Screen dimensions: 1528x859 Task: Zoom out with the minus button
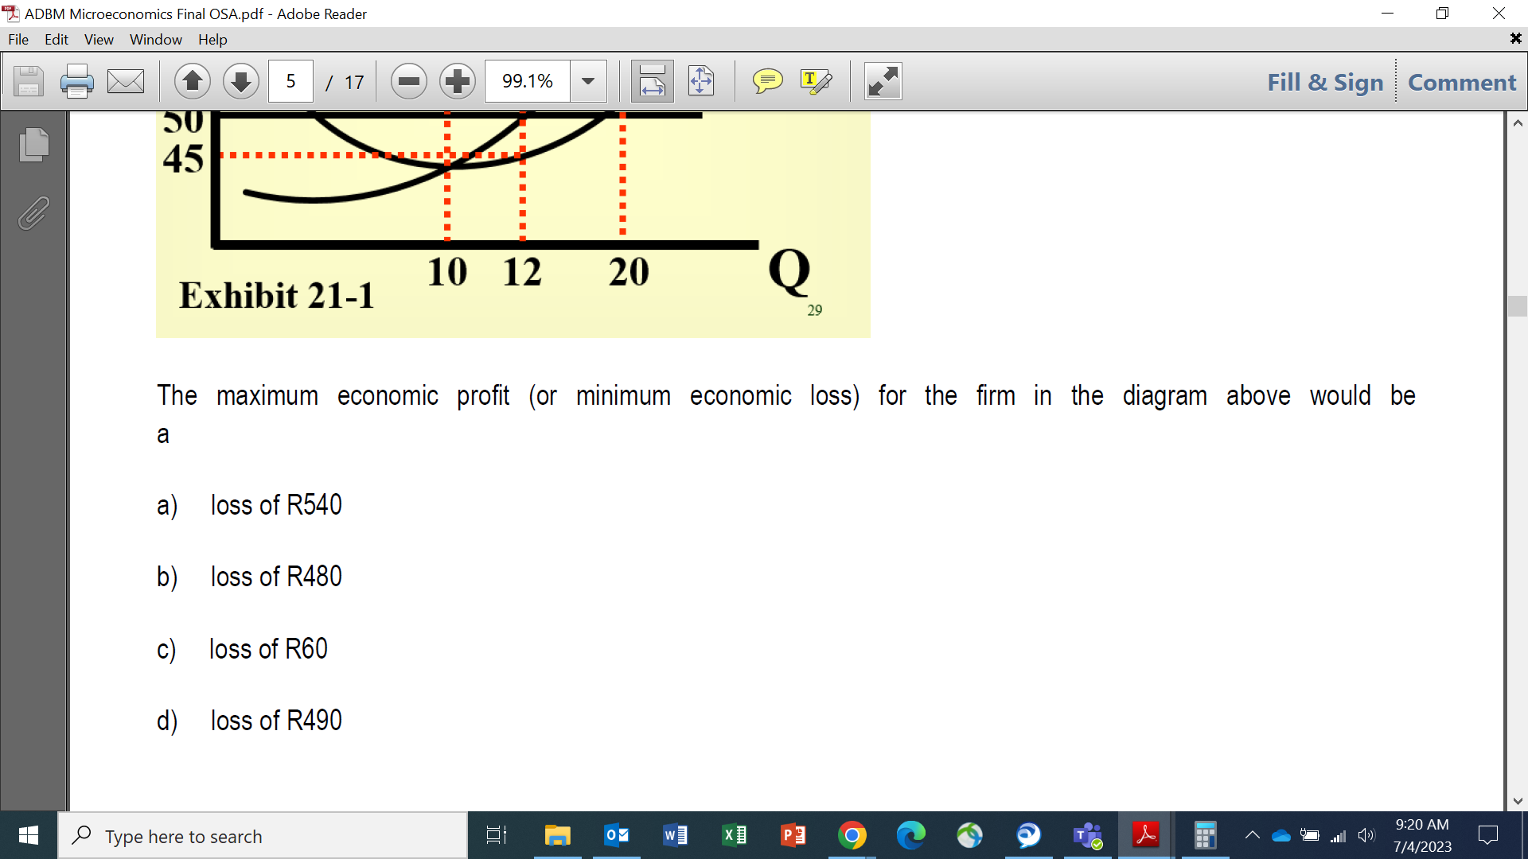pos(409,80)
